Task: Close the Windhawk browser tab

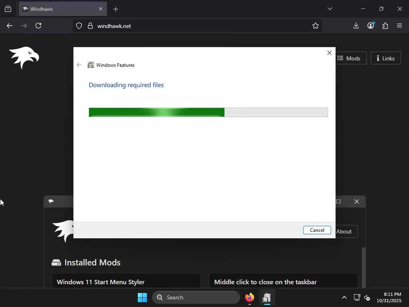Action: click(101, 9)
